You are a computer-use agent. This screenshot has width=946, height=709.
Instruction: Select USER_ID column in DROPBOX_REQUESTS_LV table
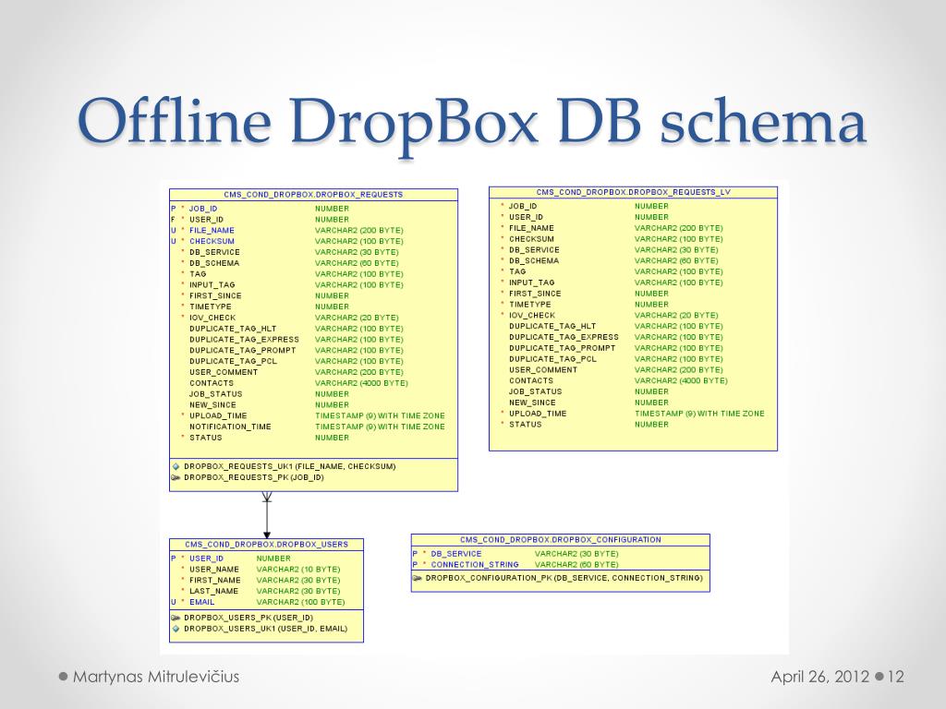526,217
